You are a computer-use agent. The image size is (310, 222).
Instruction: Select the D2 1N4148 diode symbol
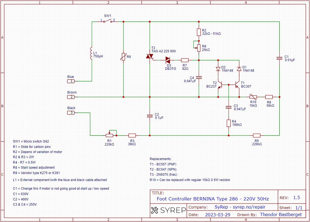[x=219, y=69]
